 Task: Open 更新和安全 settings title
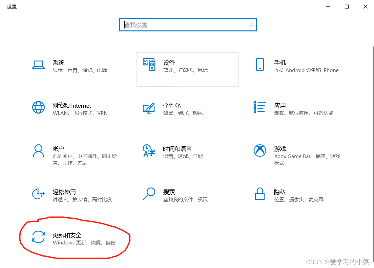click(x=67, y=235)
